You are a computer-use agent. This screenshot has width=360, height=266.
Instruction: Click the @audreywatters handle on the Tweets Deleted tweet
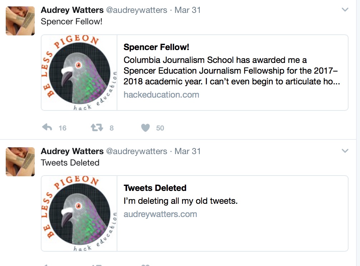[137, 151]
